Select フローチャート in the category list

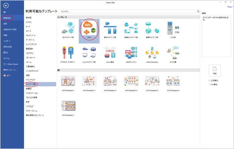point(31,57)
